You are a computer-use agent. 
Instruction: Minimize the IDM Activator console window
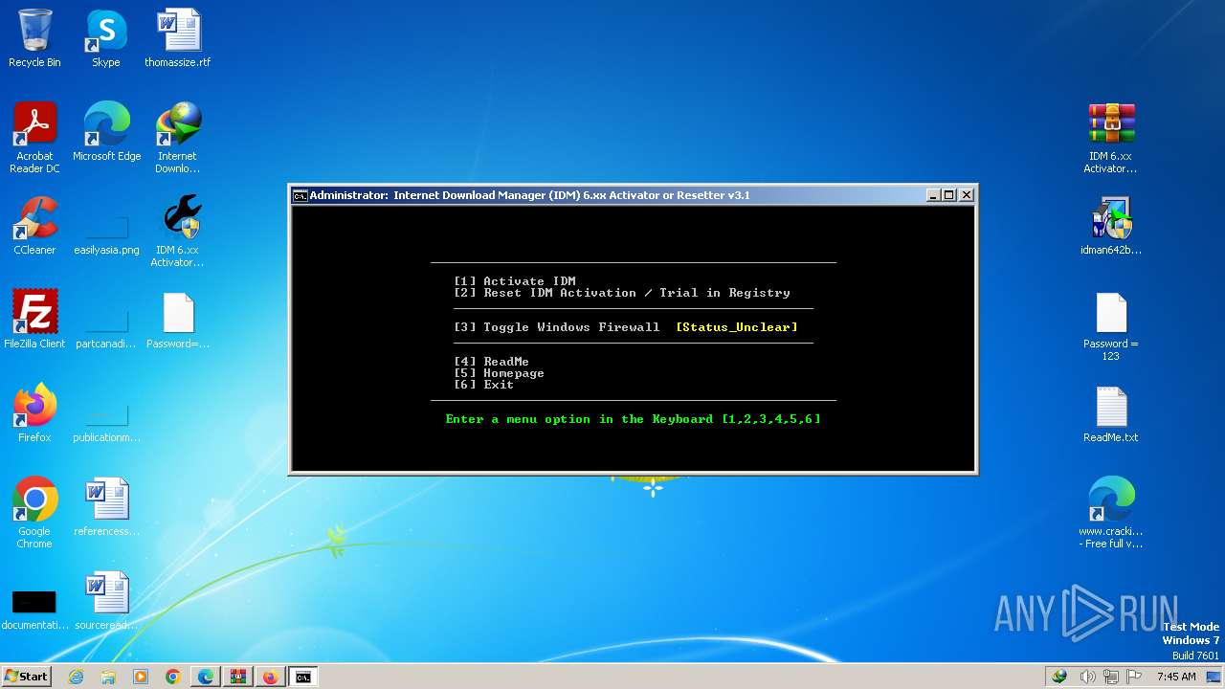(x=933, y=195)
